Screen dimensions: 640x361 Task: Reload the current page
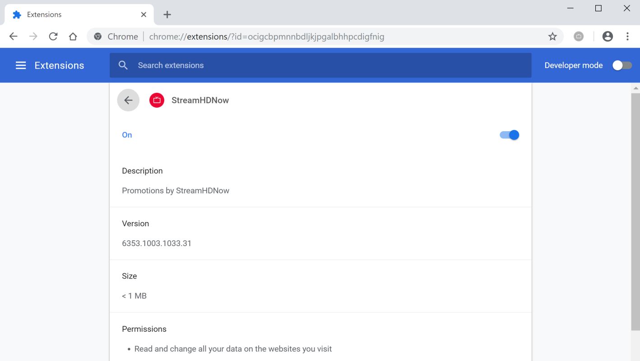53,37
